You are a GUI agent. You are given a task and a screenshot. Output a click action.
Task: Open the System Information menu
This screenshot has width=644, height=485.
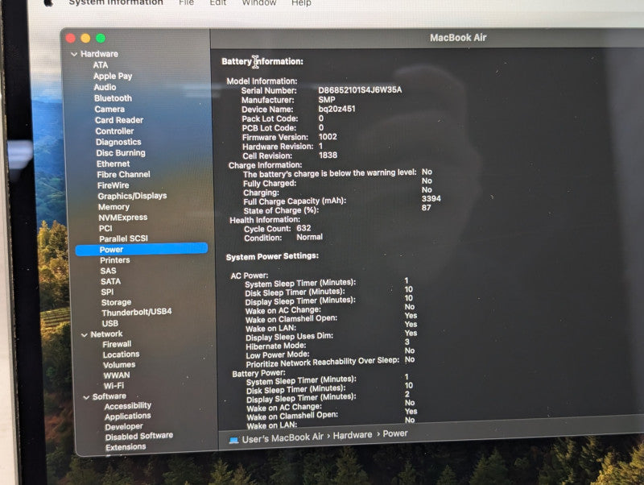pyautogui.click(x=116, y=2)
